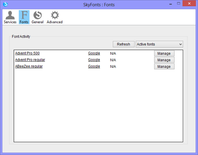Click the Refresh button

click(123, 44)
